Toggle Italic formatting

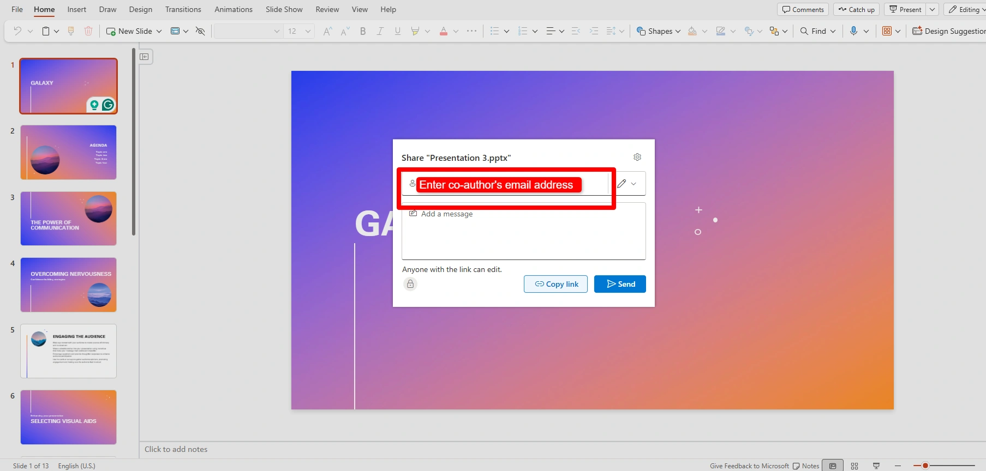(380, 31)
